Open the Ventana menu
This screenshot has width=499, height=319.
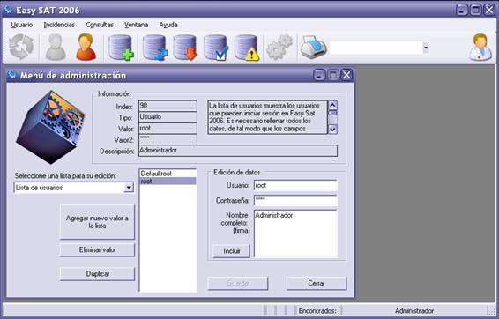point(136,25)
